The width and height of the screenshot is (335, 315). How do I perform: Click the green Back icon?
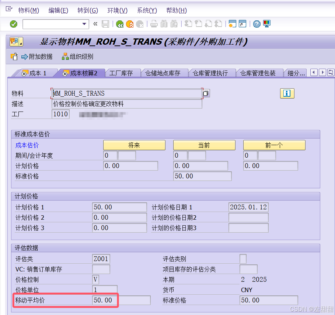pyautogui.click(x=120, y=24)
